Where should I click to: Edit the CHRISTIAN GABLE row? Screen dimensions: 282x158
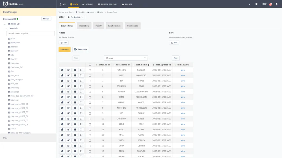click(x=69, y=119)
